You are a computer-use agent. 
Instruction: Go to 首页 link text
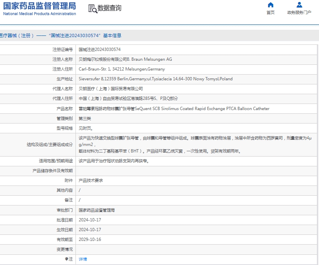[270, 12]
